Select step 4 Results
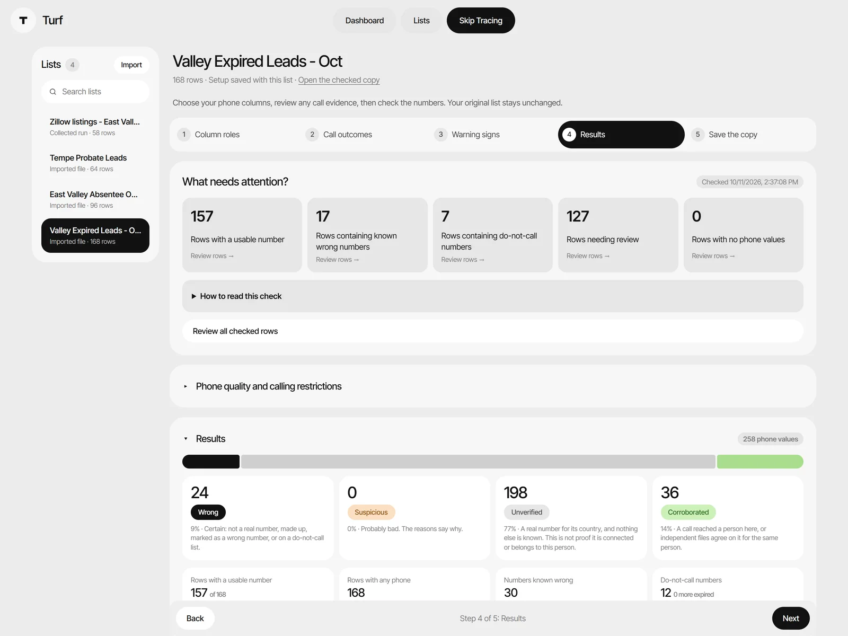This screenshot has width=848, height=636. click(621, 135)
